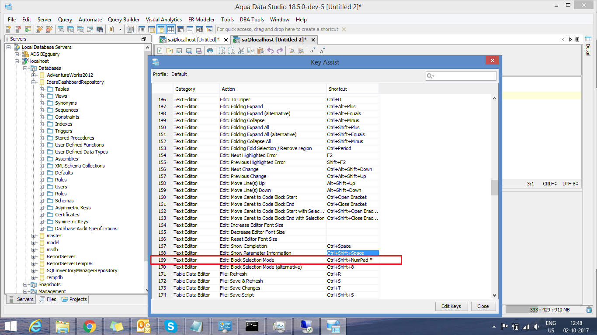Open the ER Modeler menu

[x=201, y=20]
